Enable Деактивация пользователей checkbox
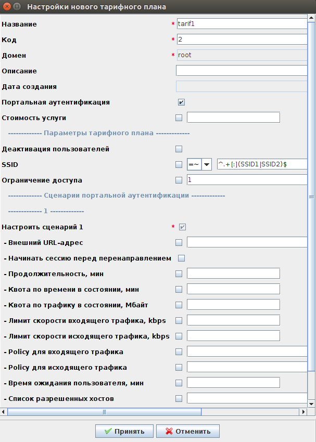316x442 pixels. point(179,149)
